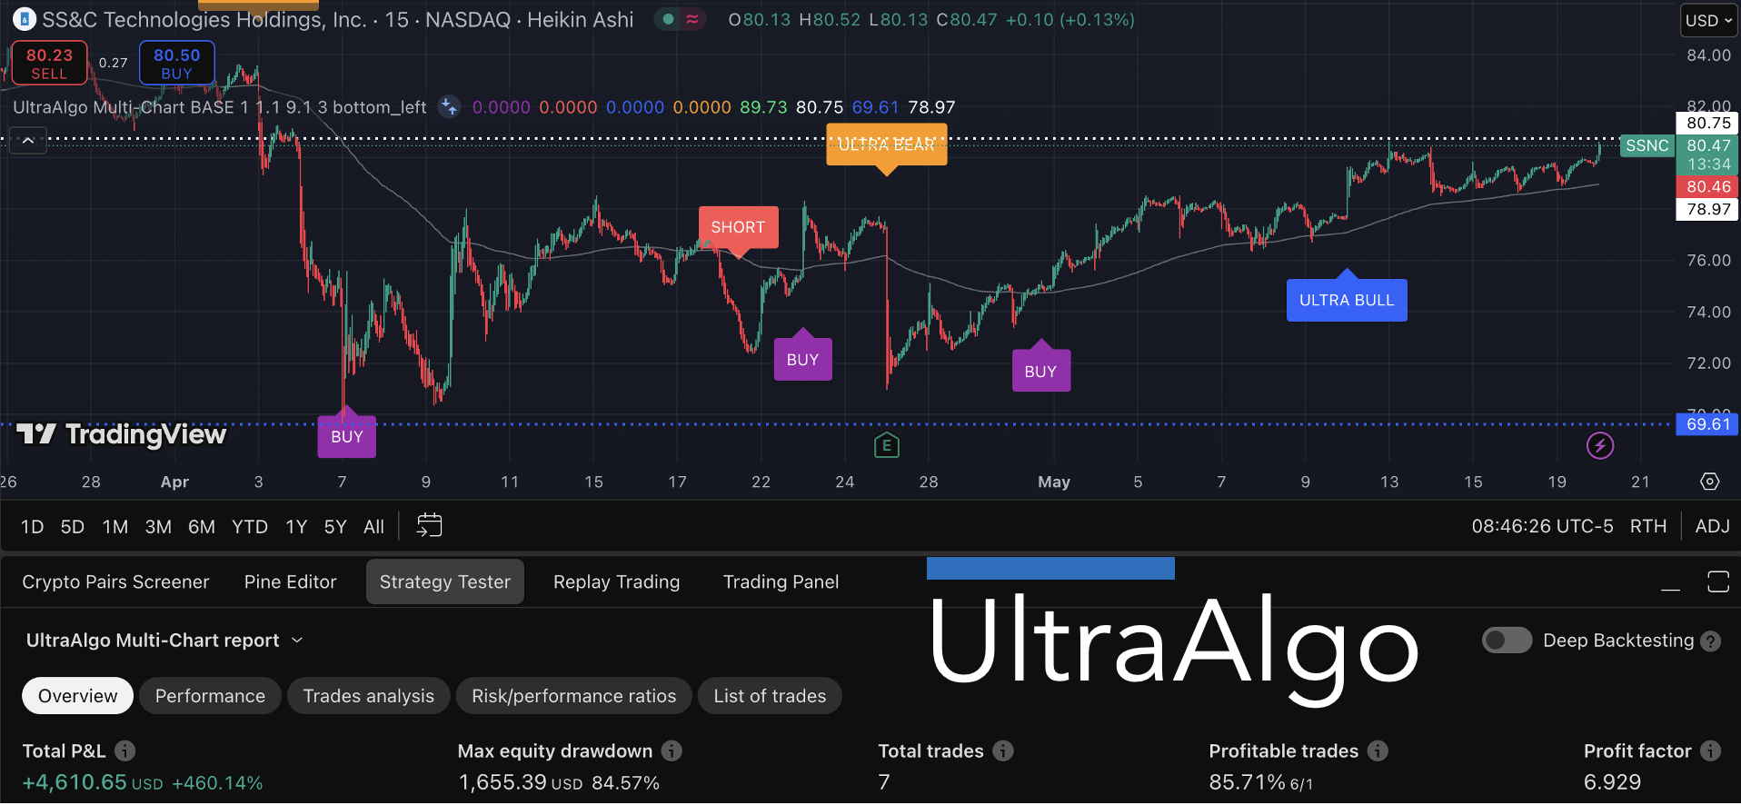Click the 78.97 price axis label
Screen dimensions: 1741x805
(x=1708, y=209)
